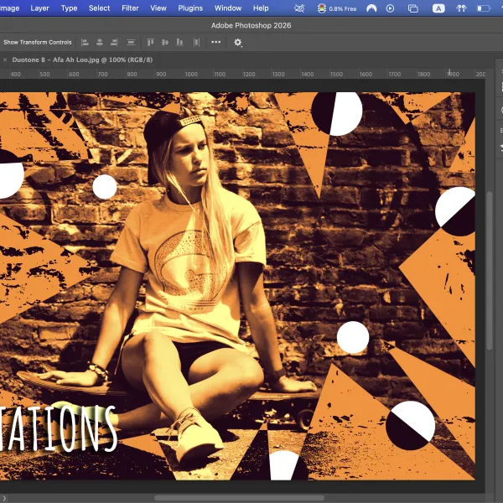Click the Align top edges icon
The height and width of the screenshot is (503, 503).
(x=150, y=43)
